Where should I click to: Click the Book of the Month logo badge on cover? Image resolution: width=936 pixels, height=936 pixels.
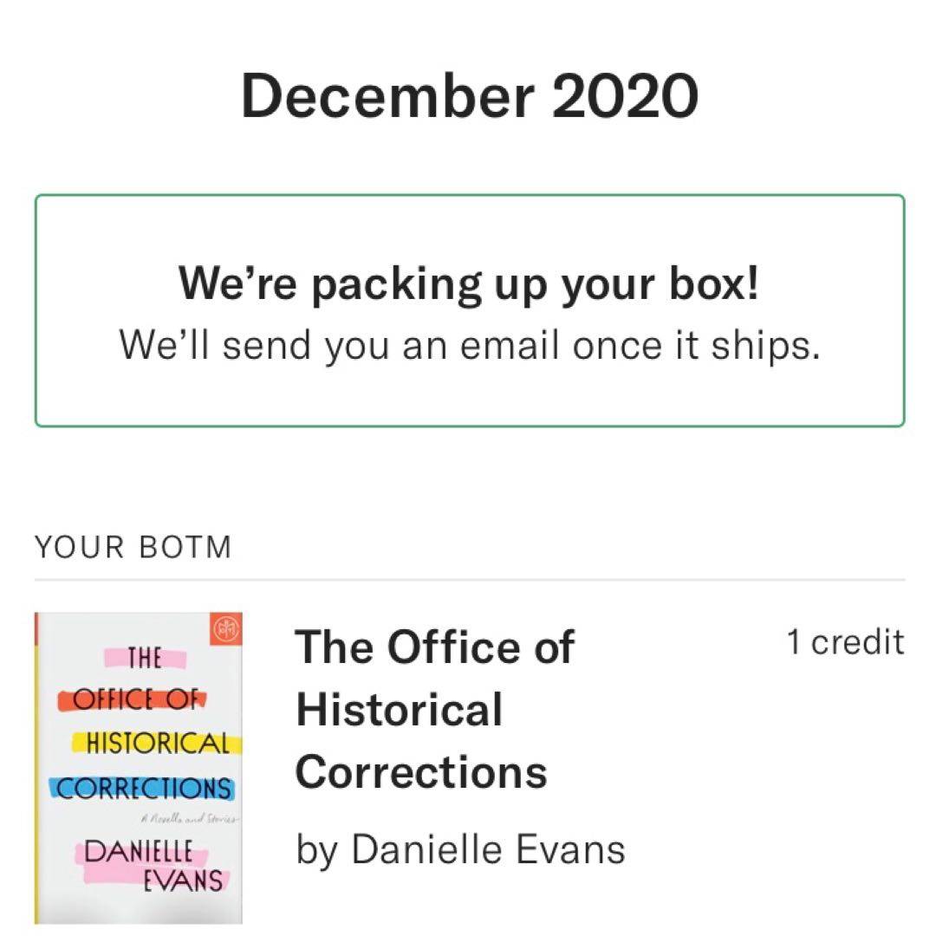226,630
